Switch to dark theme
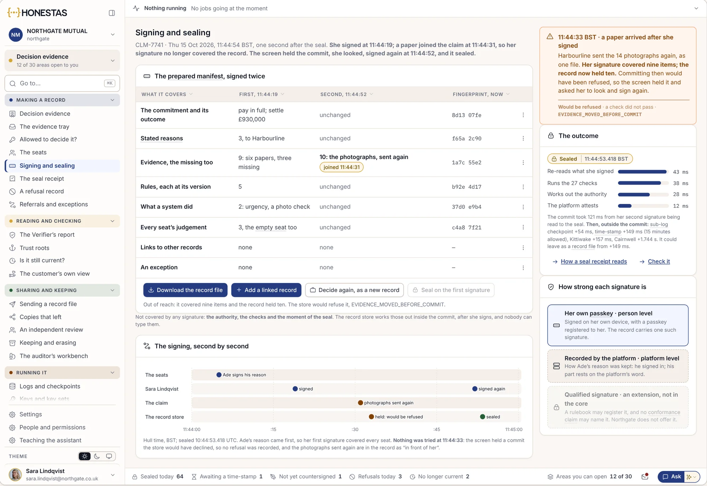Image resolution: width=707 pixels, height=486 pixels. 97,456
